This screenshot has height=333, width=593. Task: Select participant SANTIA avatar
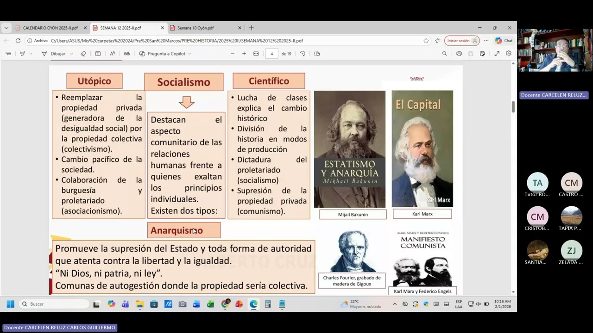point(537,251)
